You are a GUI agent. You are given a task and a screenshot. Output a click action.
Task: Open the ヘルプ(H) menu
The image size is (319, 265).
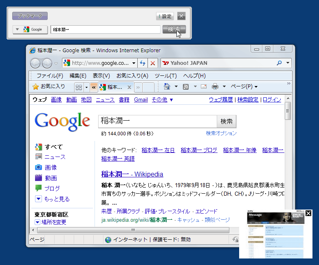point(194,76)
